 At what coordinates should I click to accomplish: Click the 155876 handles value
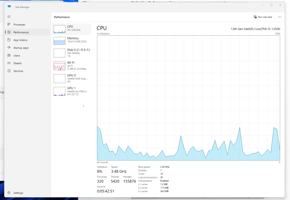[x=130, y=181]
